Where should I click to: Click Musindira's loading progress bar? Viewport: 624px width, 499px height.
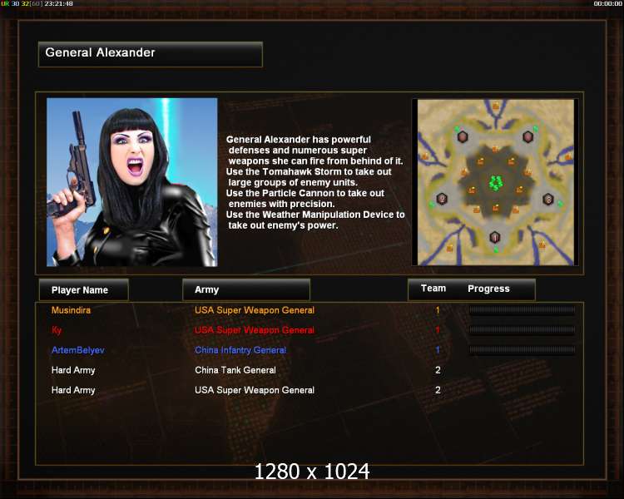tap(522, 310)
